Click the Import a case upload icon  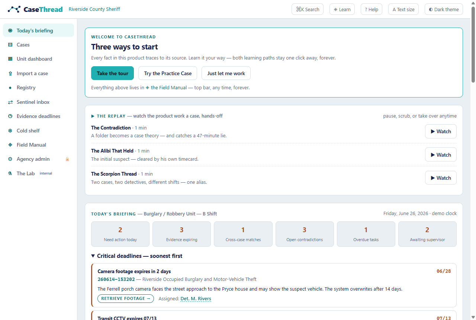10,73
